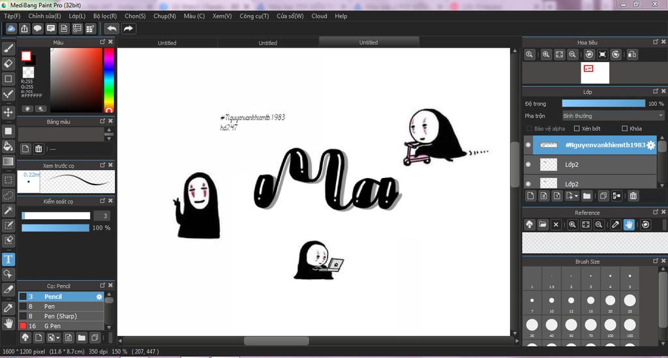The height and width of the screenshot is (358, 668).
Task: Adjust the Độ trong opacity slider
Action: [603, 104]
